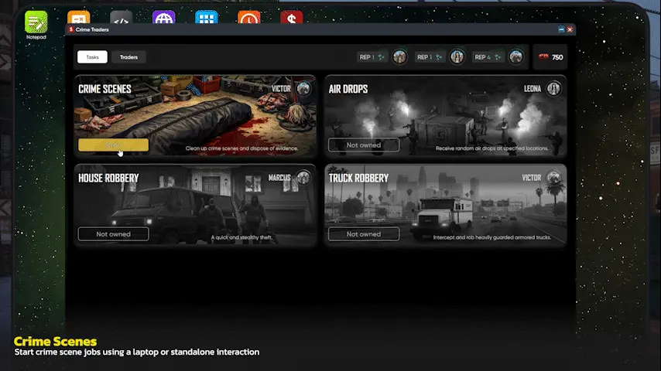Click Not owned button under Air Drops

point(364,145)
